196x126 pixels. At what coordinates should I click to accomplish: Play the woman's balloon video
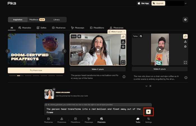pos(98,49)
